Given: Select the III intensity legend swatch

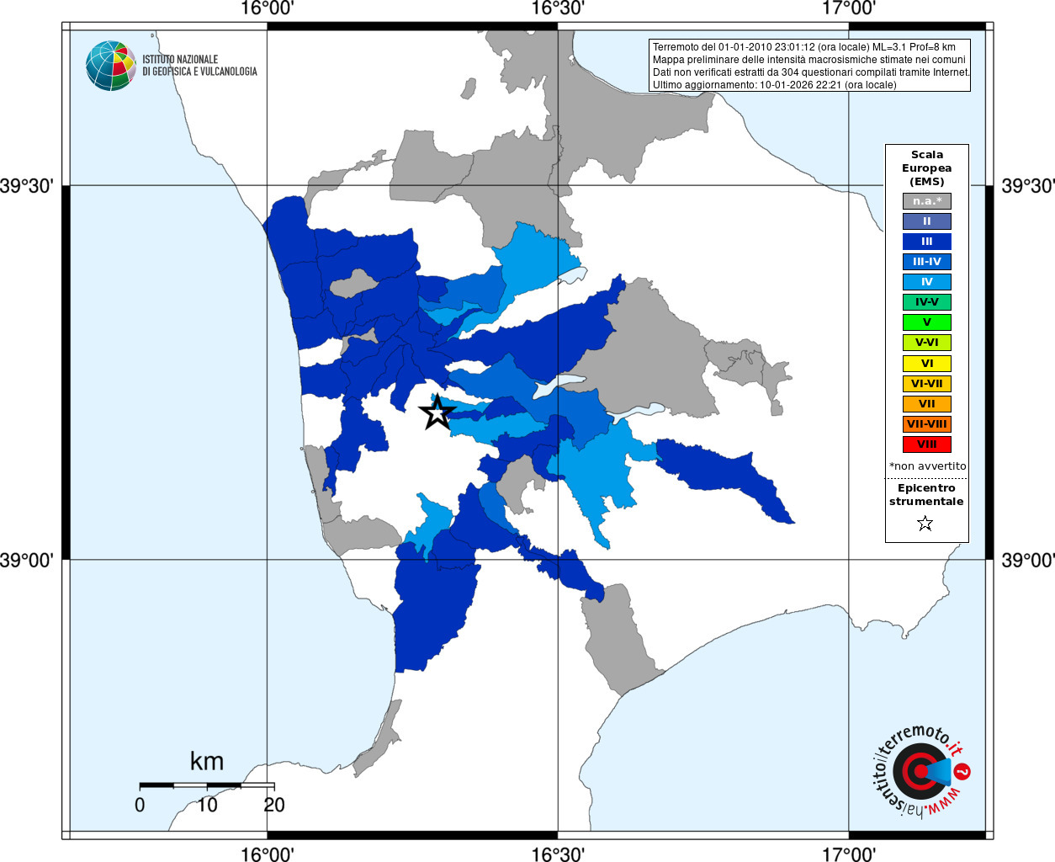Looking at the screenshot, I should [927, 242].
